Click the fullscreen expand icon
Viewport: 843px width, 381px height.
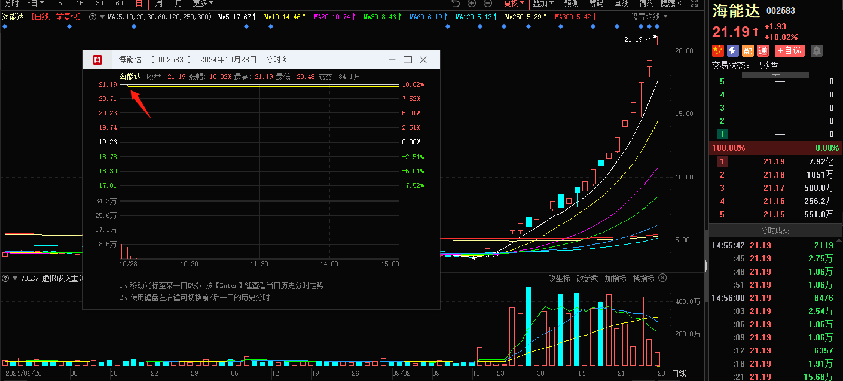click(x=693, y=4)
